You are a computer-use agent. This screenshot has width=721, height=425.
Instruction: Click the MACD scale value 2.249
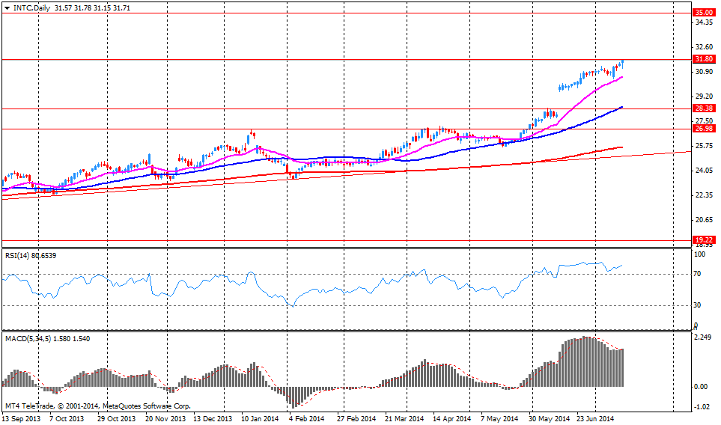pyautogui.click(x=704, y=337)
